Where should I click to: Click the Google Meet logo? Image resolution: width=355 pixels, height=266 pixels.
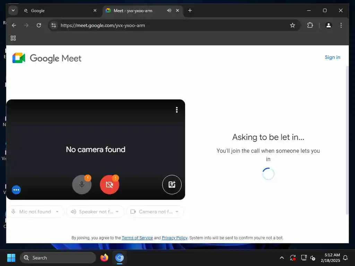pos(47,58)
